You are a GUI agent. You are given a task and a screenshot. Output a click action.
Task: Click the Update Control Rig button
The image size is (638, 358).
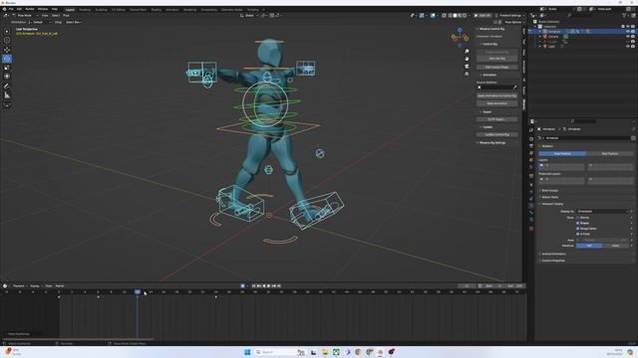coord(497,134)
